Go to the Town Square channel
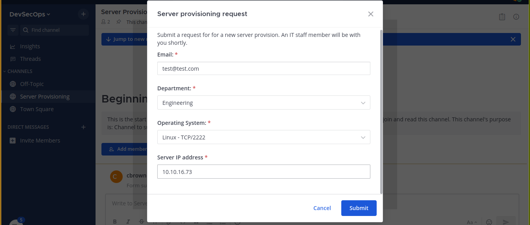This screenshot has width=530, height=225. pos(37,109)
